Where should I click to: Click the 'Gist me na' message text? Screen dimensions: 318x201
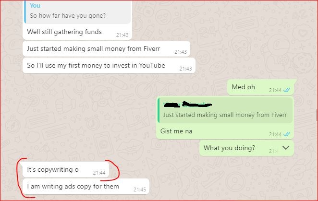pyautogui.click(x=176, y=131)
